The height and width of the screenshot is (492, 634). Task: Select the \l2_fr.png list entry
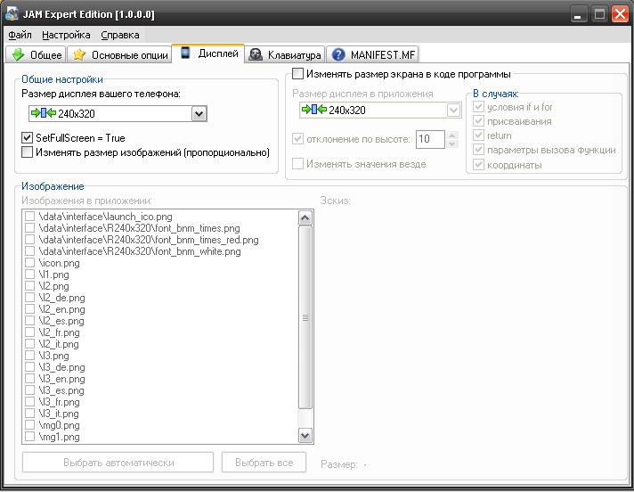tap(59, 332)
